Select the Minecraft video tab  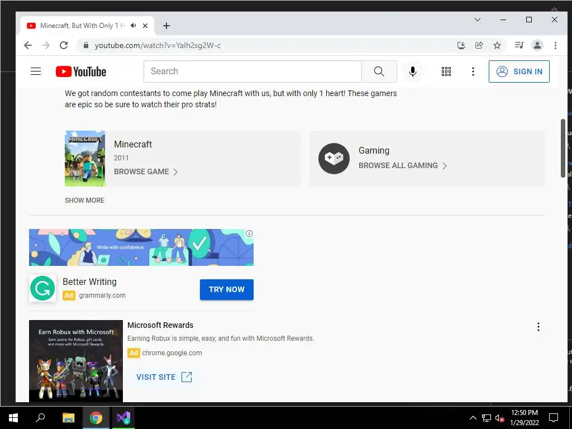pyautogui.click(x=82, y=26)
